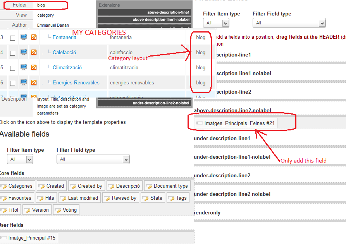Click the Folder value blog
The width and height of the screenshot is (346, 245).
pyautogui.click(x=41, y=5)
